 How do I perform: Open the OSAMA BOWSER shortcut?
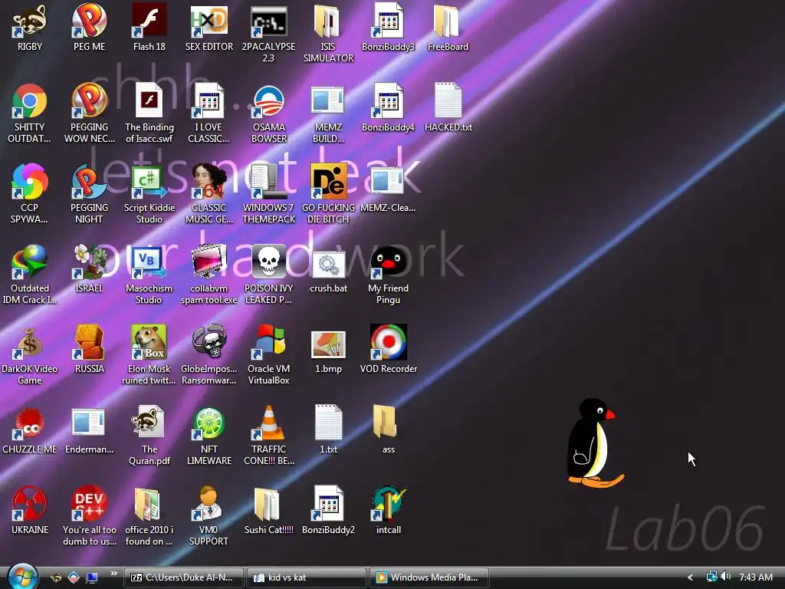point(268,101)
